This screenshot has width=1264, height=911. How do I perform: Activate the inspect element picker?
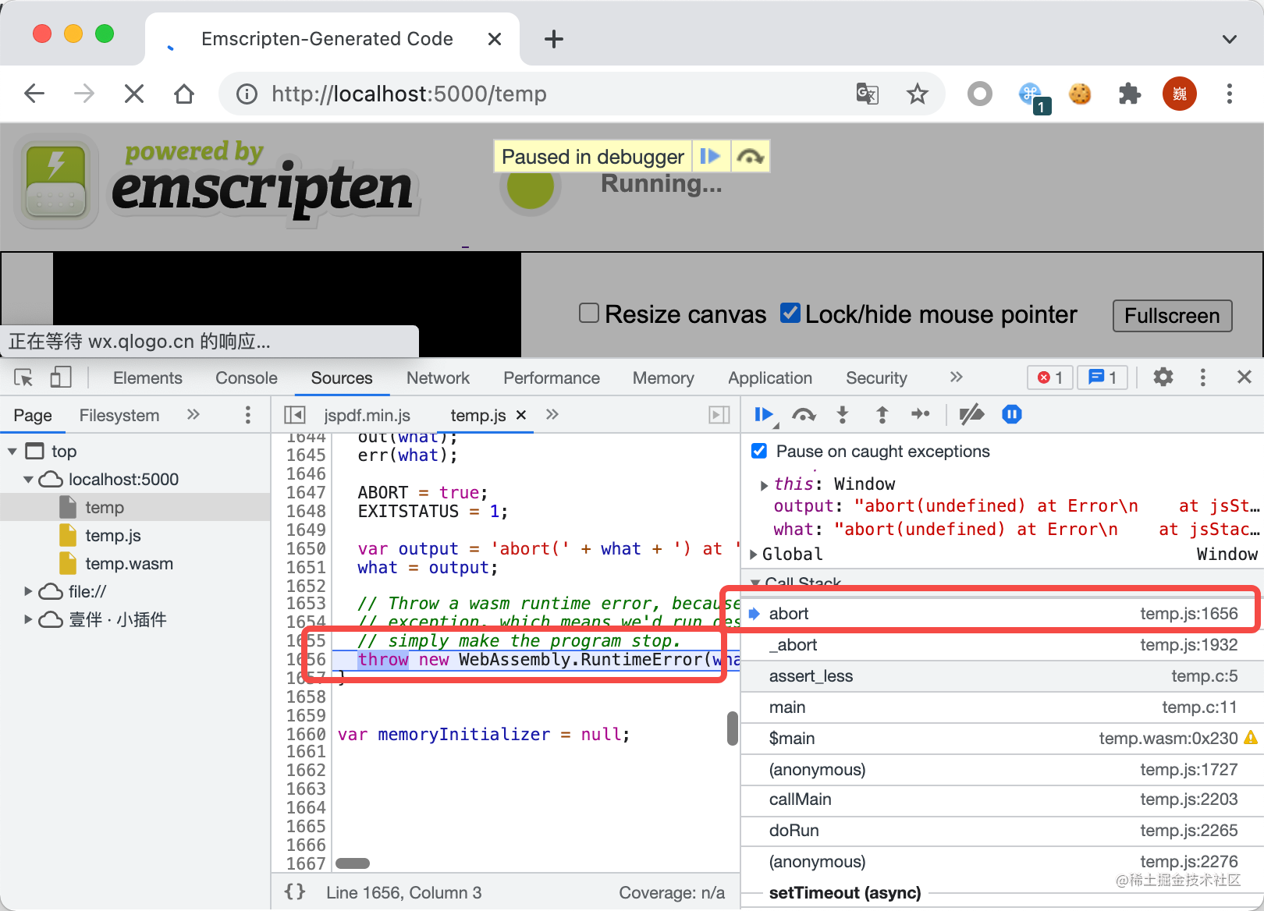(x=23, y=378)
